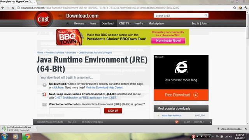Click Show all downloads link
249x140 pixels.
coord(231,129)
